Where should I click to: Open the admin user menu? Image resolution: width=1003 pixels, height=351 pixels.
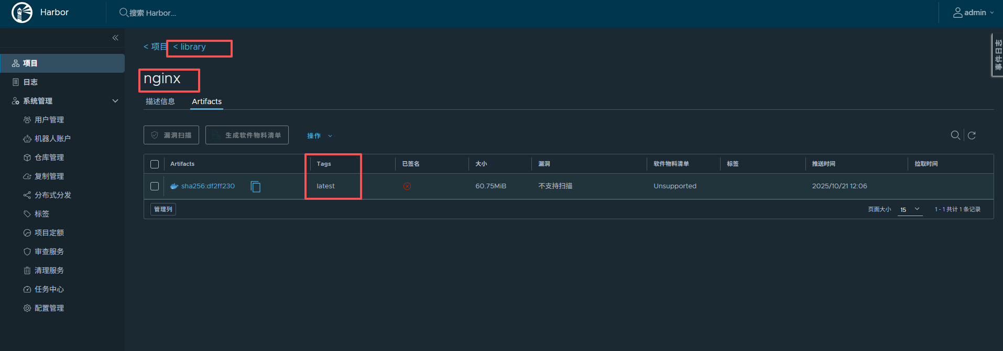[973, 13]
